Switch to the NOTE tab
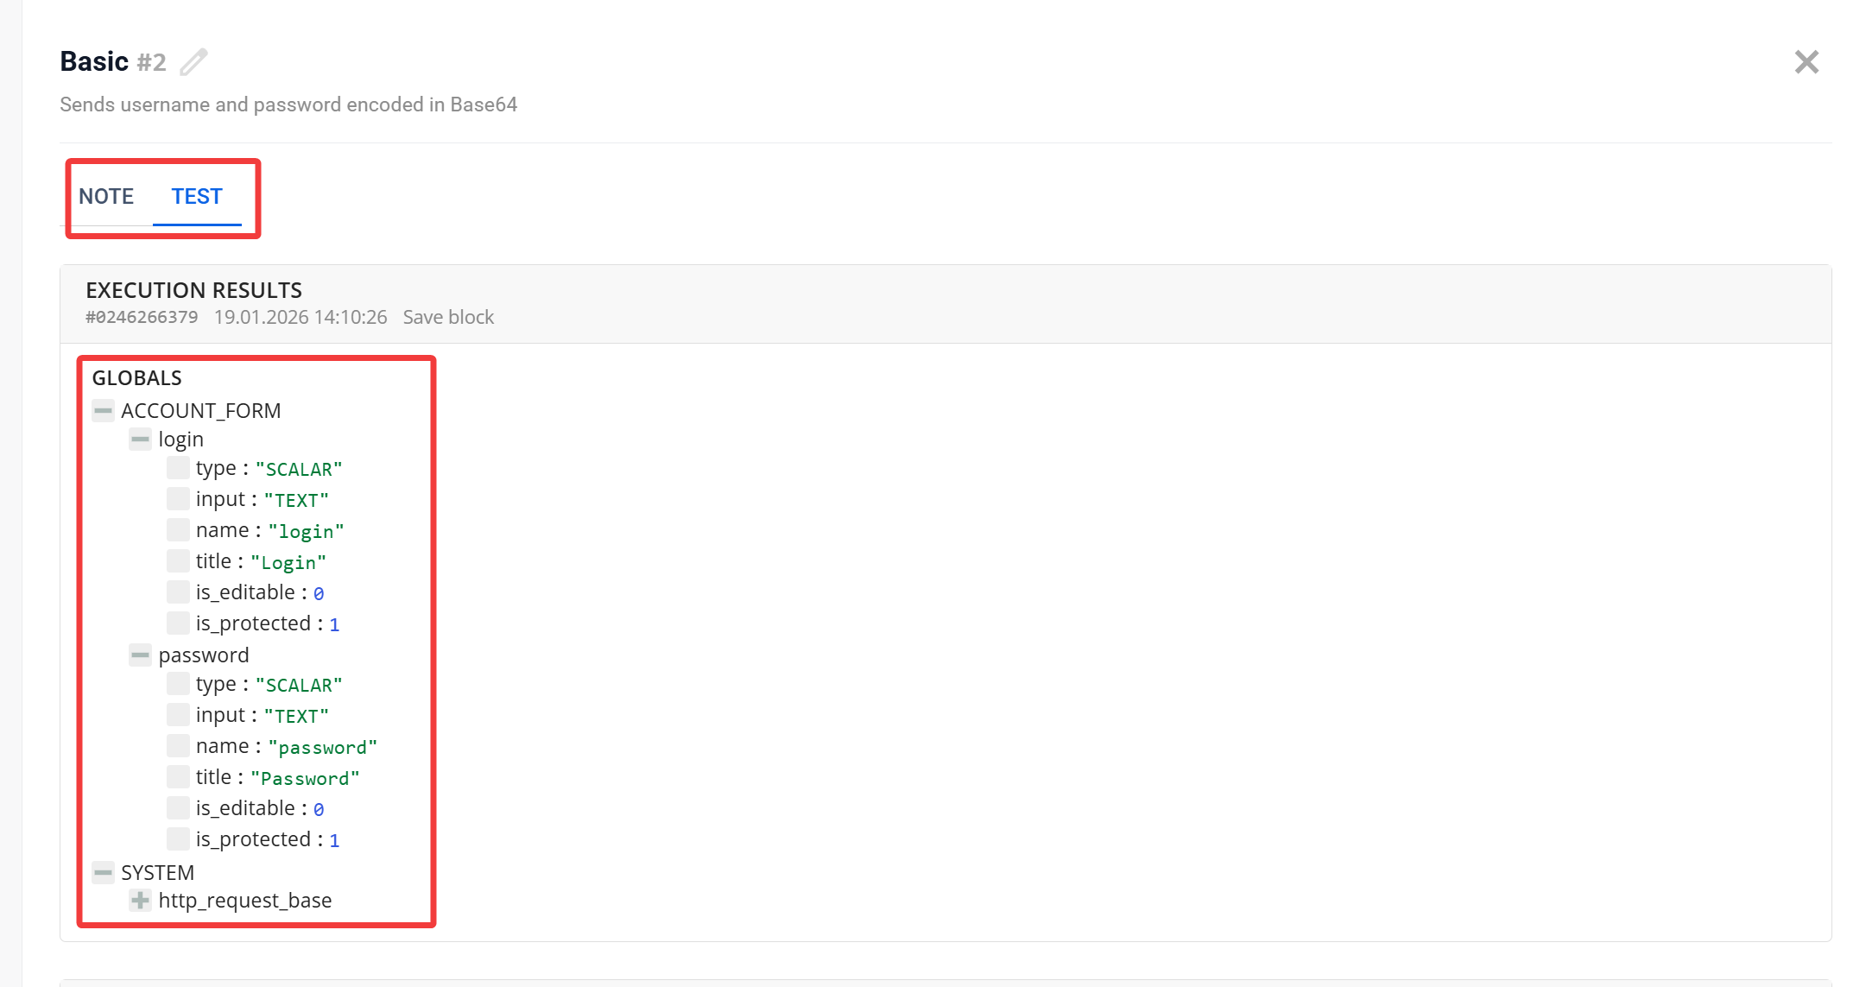 106,196
